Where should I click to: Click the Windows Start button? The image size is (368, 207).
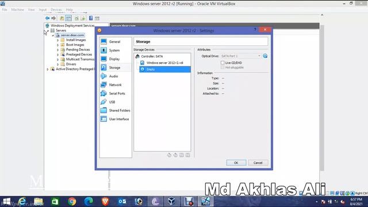click(6, 202)
